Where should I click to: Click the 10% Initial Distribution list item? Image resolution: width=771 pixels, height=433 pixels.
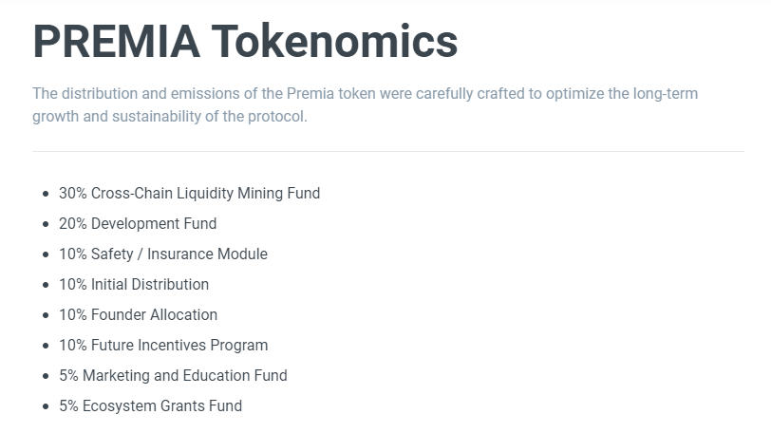[x=134, y=285]
